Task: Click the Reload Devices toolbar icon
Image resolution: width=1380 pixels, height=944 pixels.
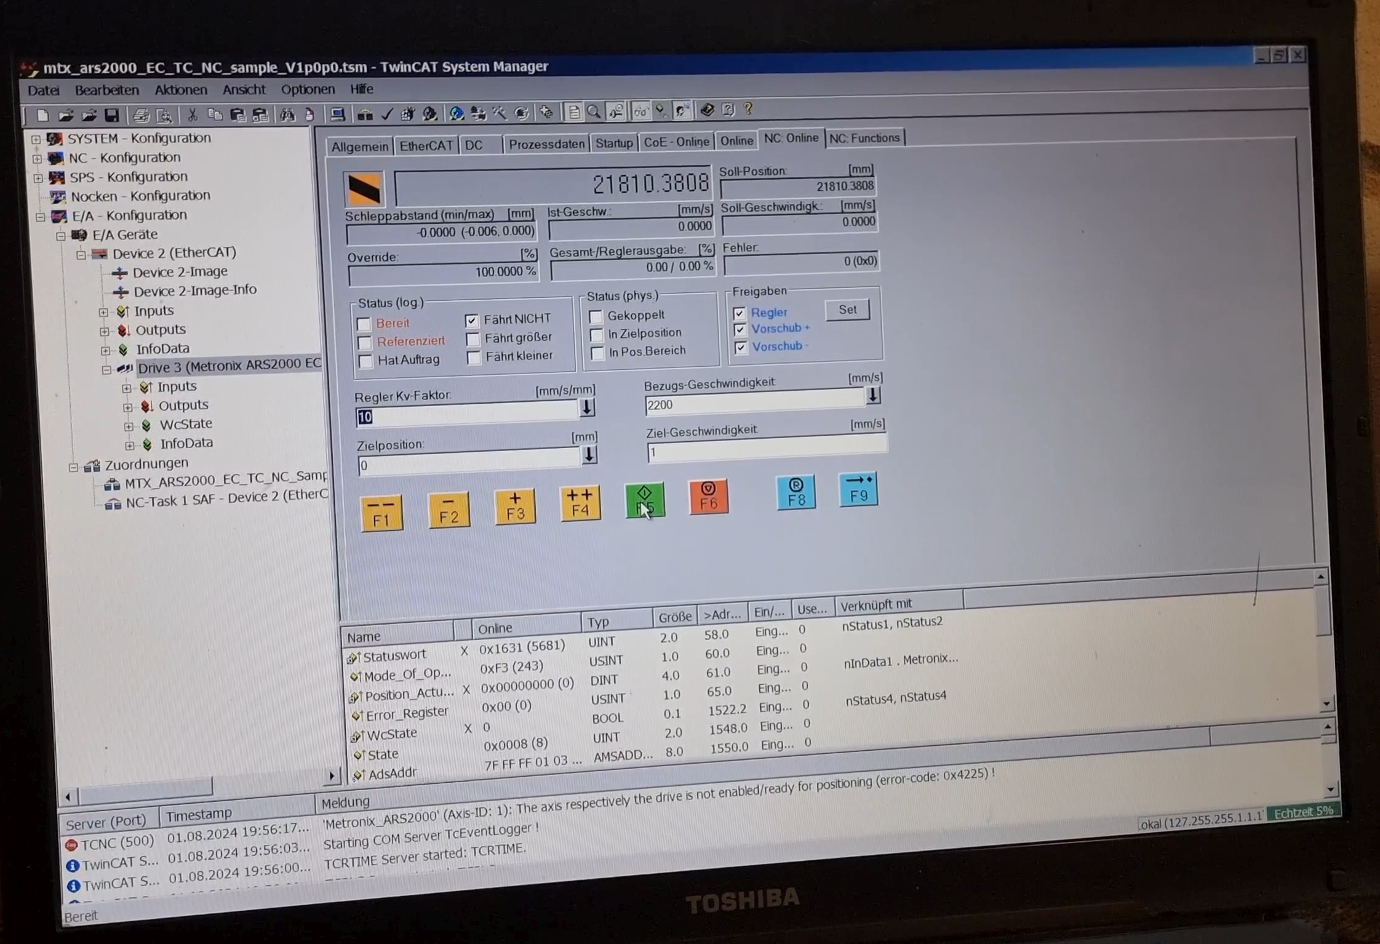Action: [x=477, y=113]
